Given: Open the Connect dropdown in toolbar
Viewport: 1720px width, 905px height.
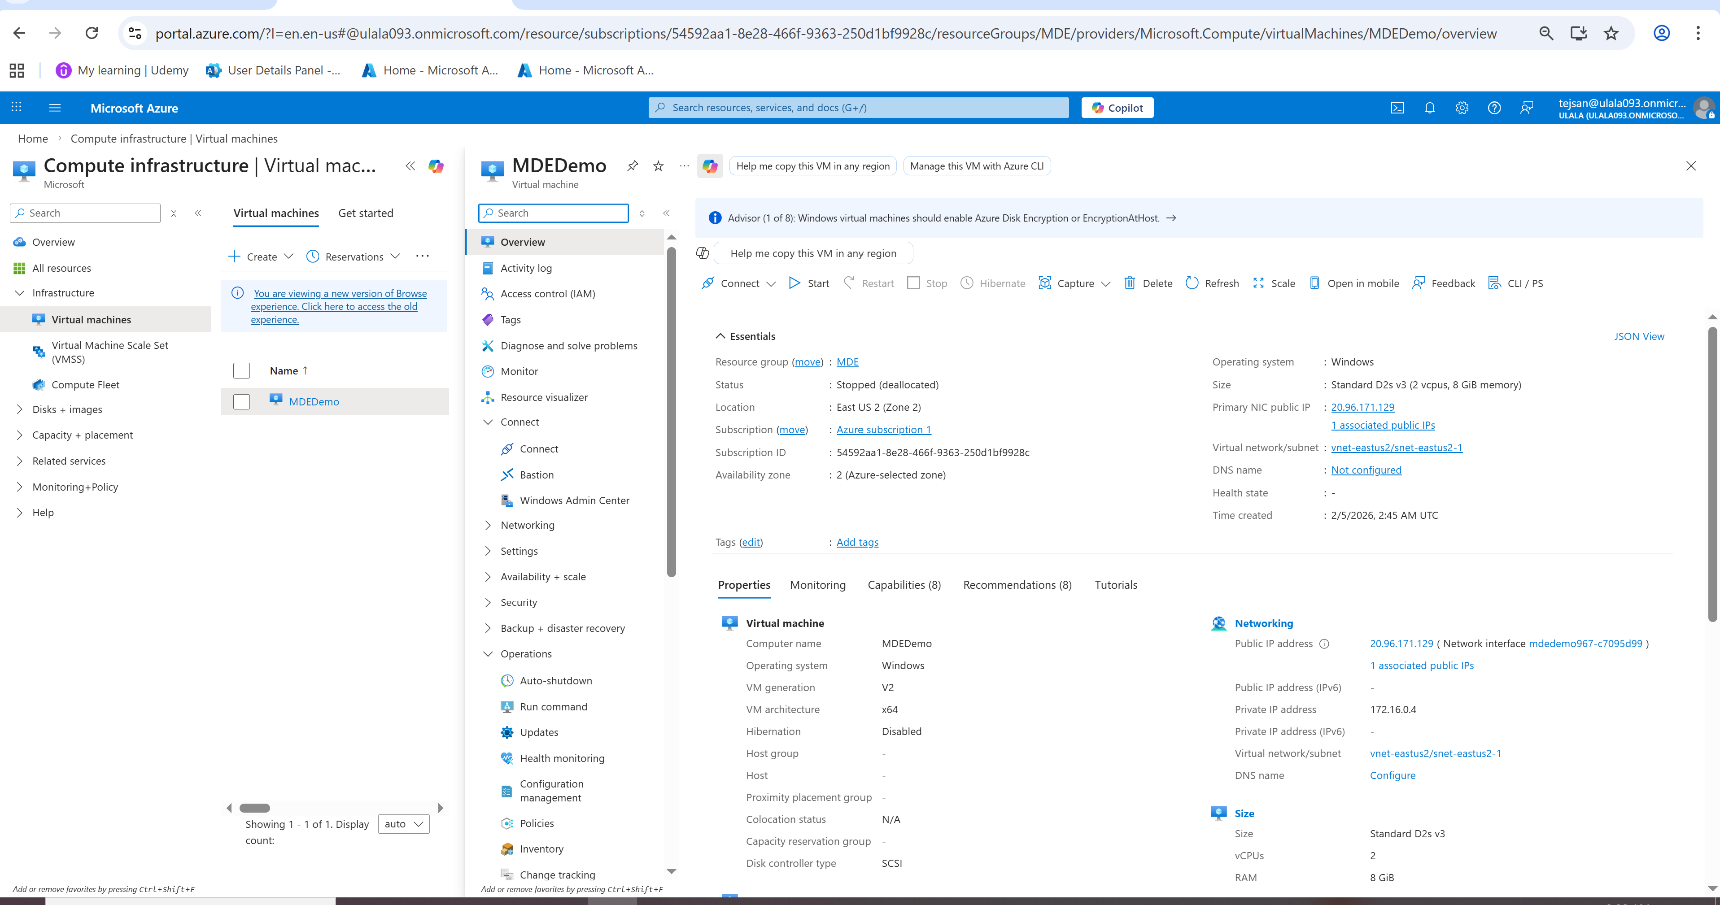Looking at the screenshot, I should click(x=771, y=283).
